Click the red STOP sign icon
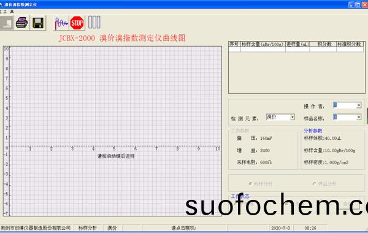This screenshot has height=233, width=368. click(77, 23)
